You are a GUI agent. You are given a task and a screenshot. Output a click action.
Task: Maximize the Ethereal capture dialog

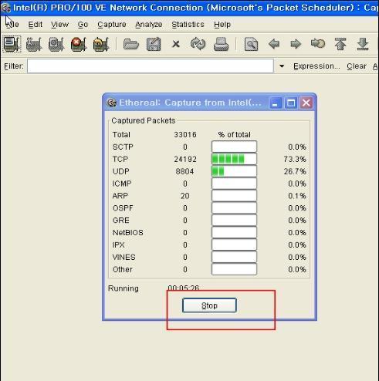point(291,103)
